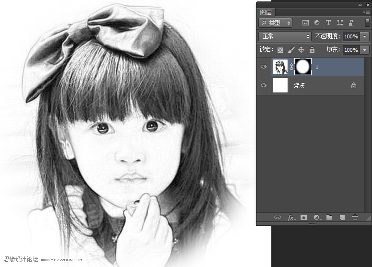The height and width of the screenshot is (267, 372).
Task: Create a new group folder icon
Action: pyautogui.click(x=329, y=217)
